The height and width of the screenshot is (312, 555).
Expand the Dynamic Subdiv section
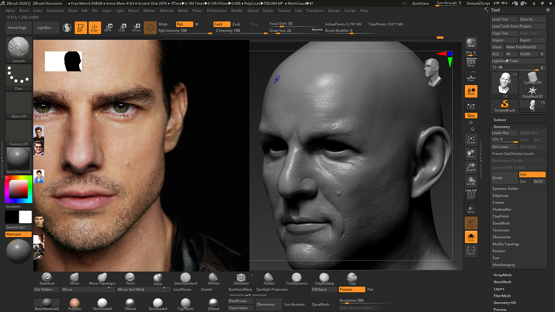505,189
